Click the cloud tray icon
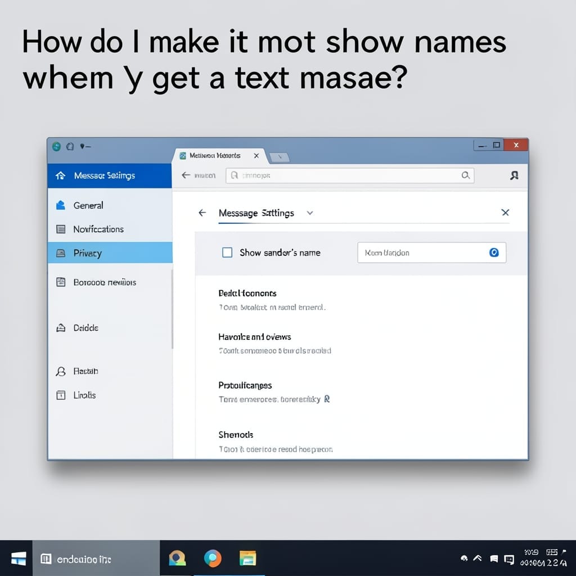 point(464,559)
